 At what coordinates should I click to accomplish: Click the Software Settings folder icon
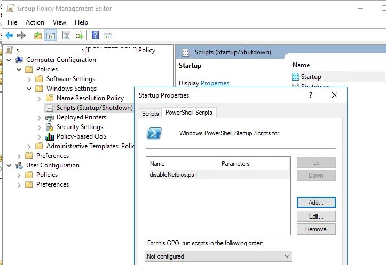(x=39, y=79)
